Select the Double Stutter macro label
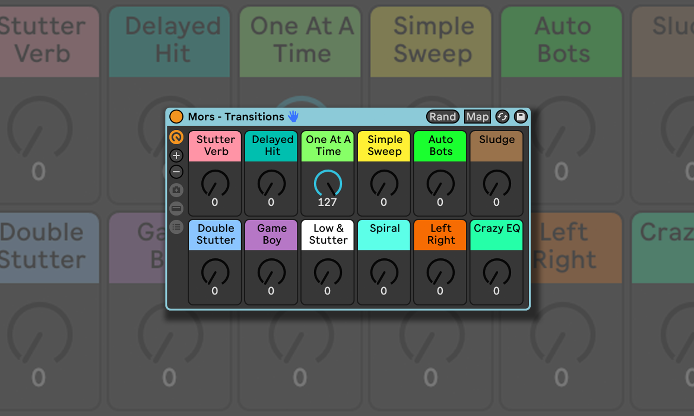 point(215,235)
